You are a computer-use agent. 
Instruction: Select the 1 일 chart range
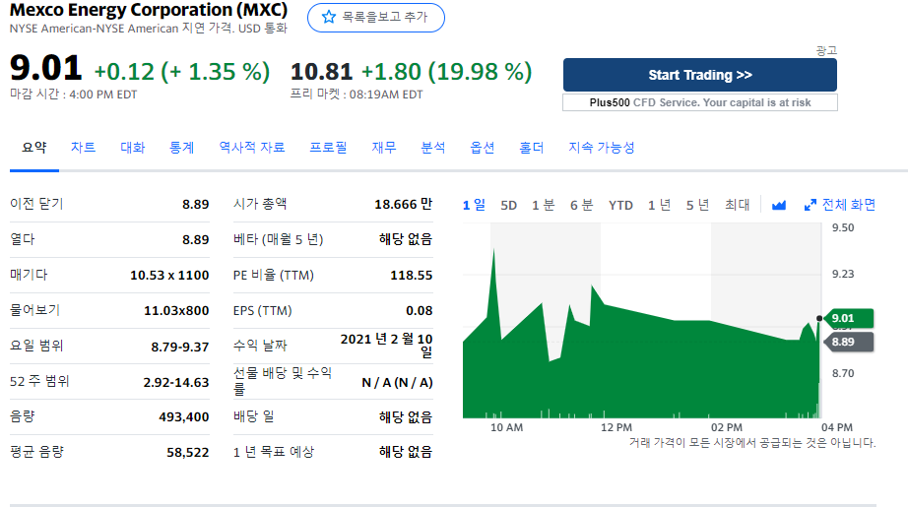click(x=474, y=205)
